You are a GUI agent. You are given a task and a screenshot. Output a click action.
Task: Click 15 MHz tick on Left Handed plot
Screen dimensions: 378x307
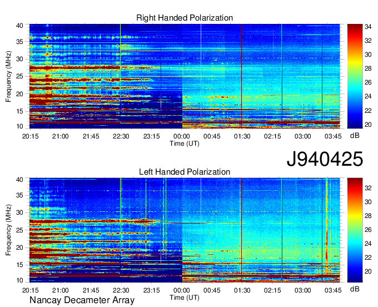click(x=19, y=265)
